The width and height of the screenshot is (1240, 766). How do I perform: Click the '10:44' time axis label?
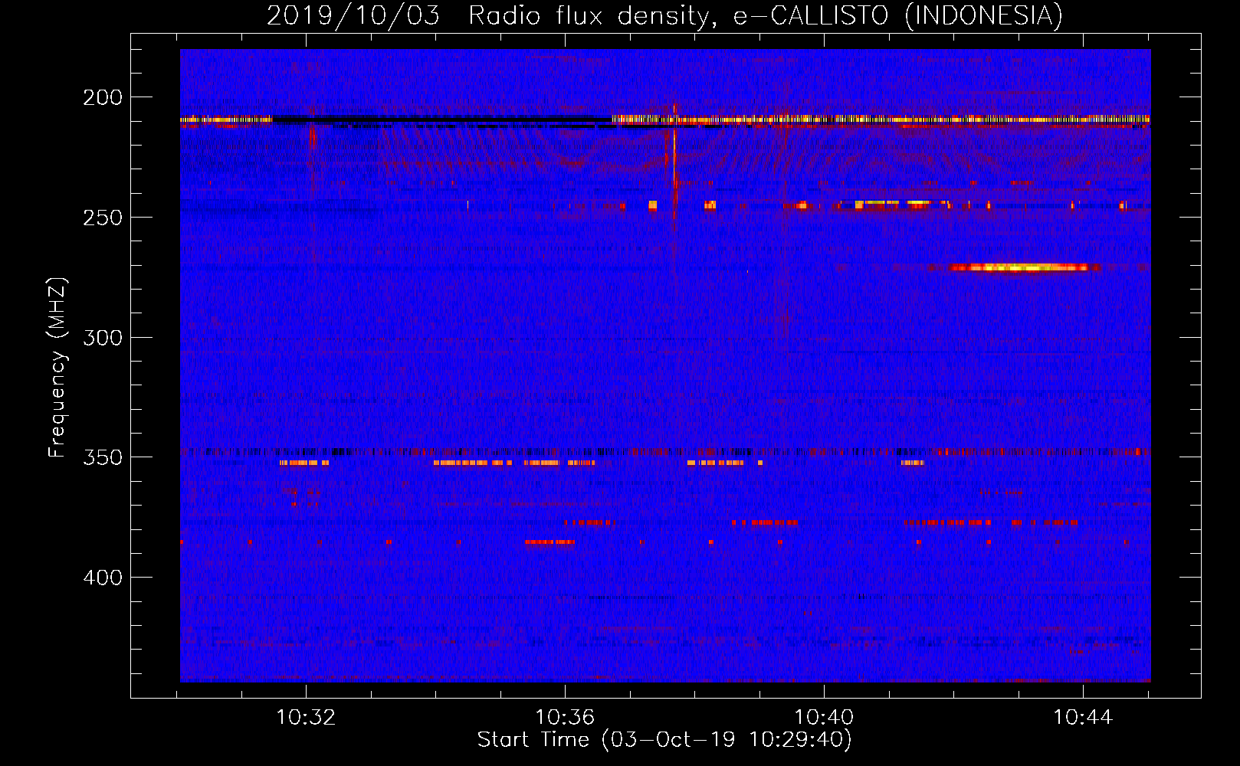point(1083,717)
